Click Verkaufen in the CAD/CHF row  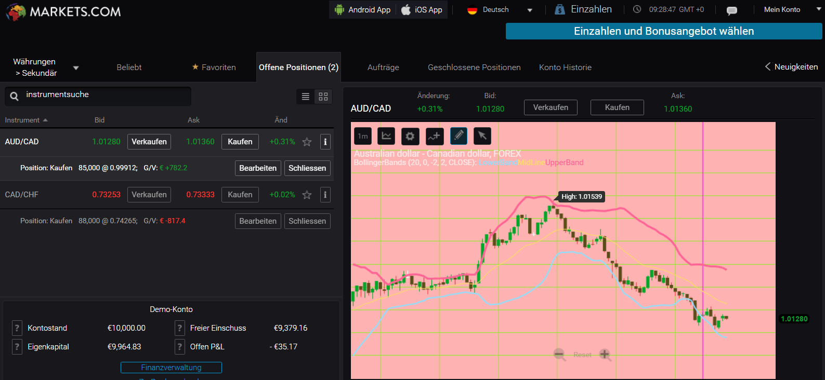coord(149,195)
